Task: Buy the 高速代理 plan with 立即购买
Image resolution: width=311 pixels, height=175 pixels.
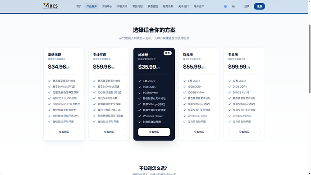Action: [64, 132]
